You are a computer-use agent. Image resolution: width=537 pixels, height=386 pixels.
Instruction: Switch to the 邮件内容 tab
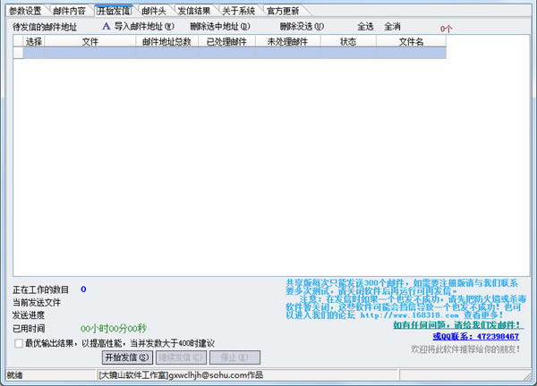69,11
